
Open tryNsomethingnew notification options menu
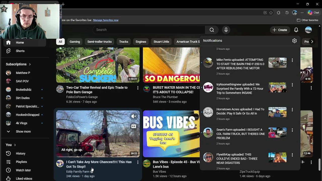[x=292, y=85]
